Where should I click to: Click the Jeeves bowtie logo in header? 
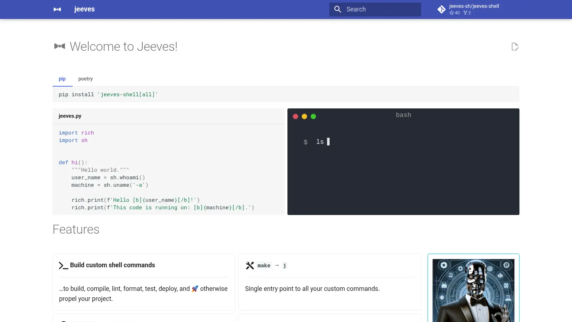click(x=57, y=9)
